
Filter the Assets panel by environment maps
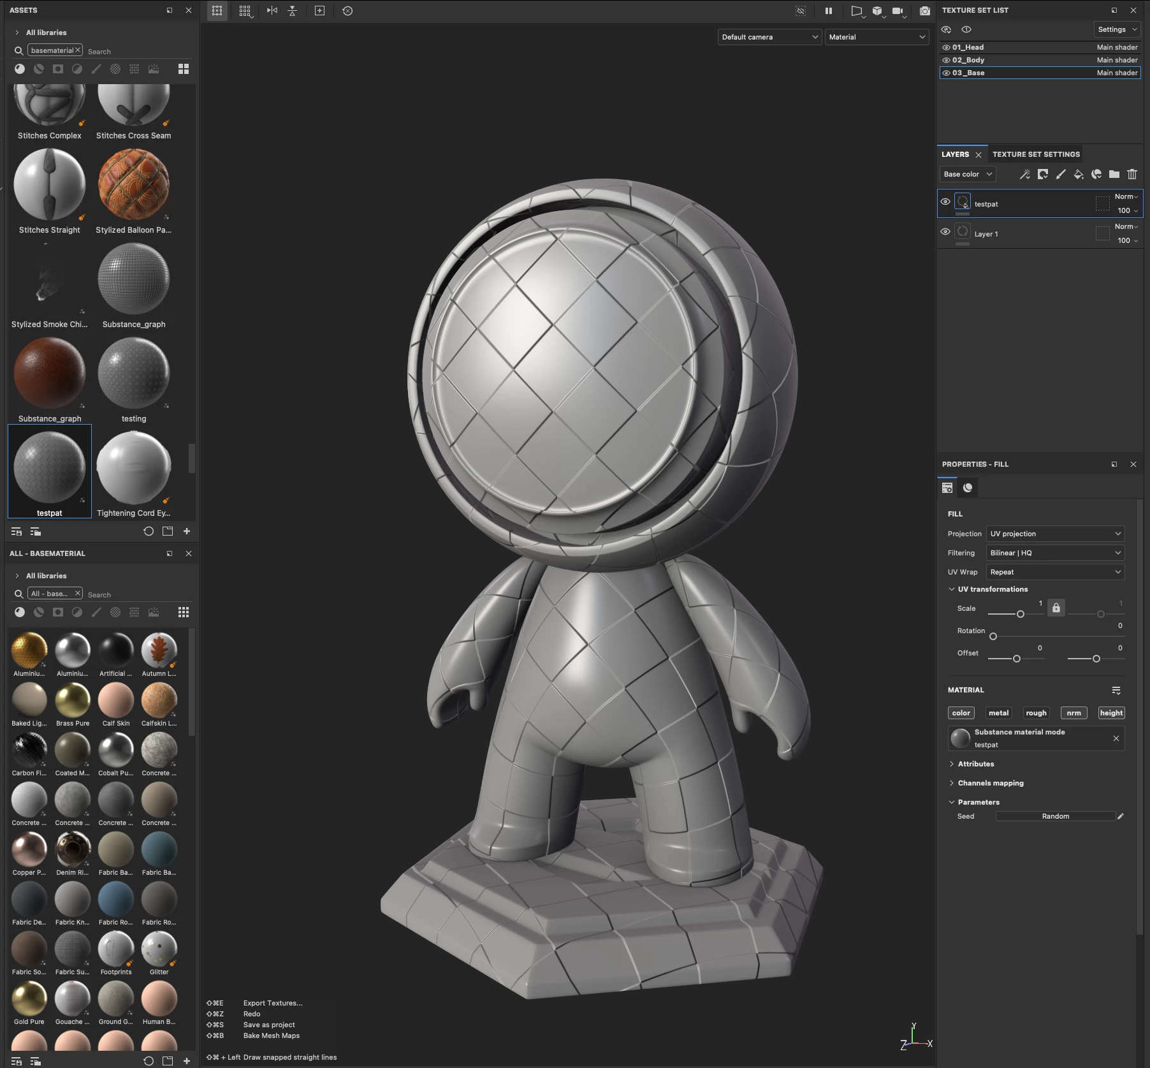(154, 69)
